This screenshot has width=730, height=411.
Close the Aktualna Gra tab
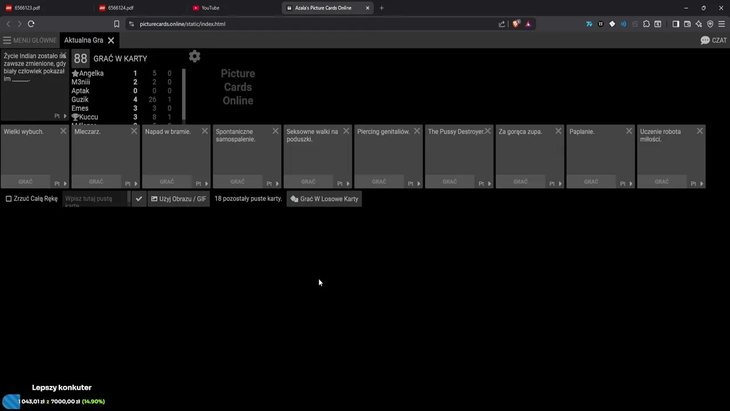111,41
